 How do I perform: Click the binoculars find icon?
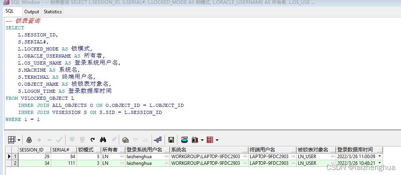pyautogui.click(x=103, y=139)
